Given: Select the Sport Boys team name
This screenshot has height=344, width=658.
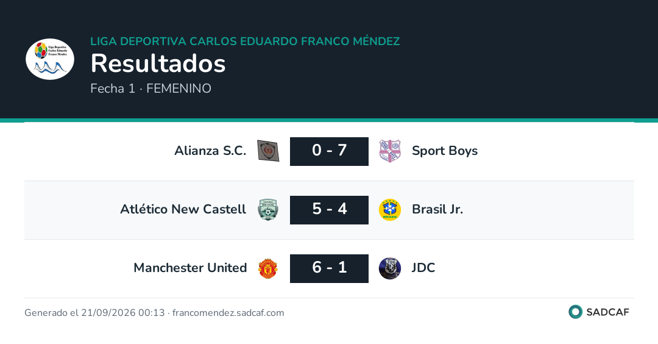Looking at the screenshot, I should 445,151.
